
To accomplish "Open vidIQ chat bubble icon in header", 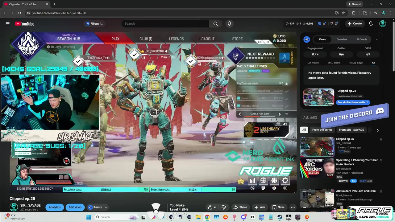I will pos(336,24).
